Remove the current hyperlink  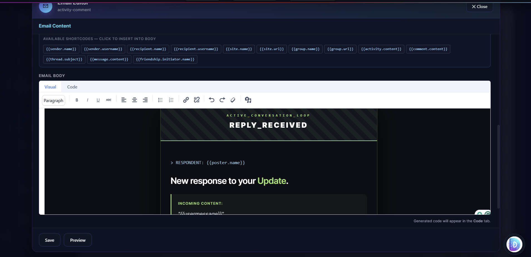click(196, 100)
